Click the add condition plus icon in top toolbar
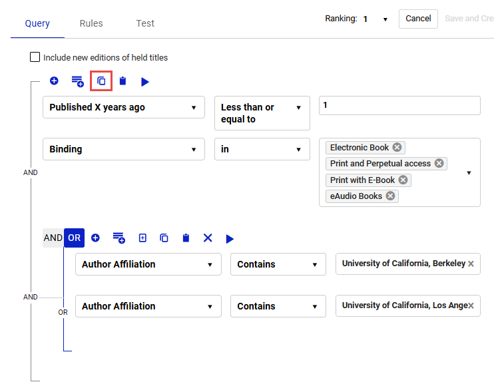 (x=54, y=81)
